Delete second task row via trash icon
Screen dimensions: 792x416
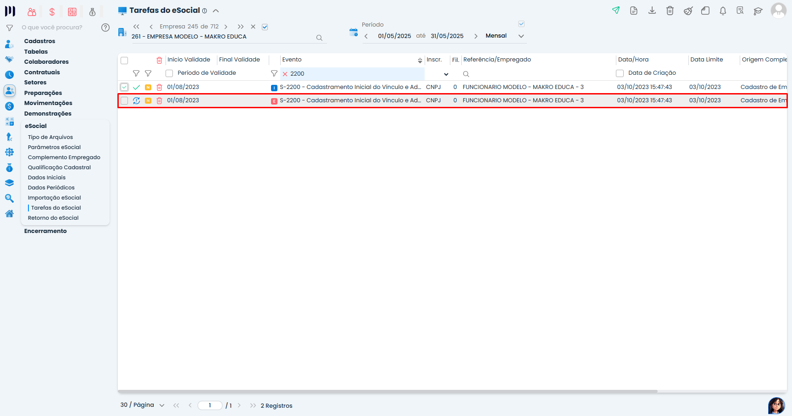coord(159,100)
